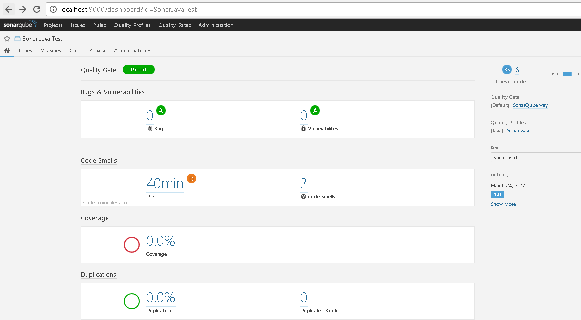
Task: Reload the page with refresh icon
Action: click(x=37, y=9)
